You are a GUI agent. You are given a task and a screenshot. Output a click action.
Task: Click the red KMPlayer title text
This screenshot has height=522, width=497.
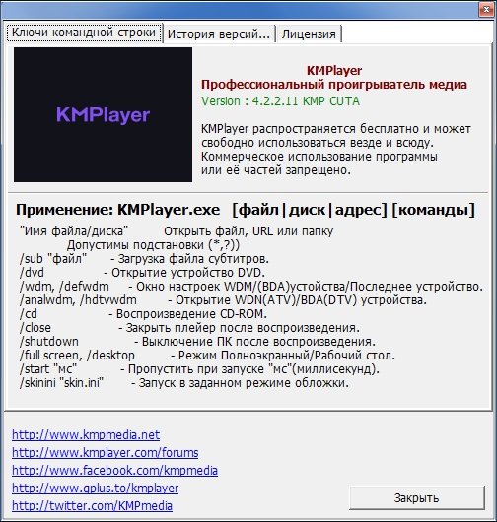click(x=334, y=70)
